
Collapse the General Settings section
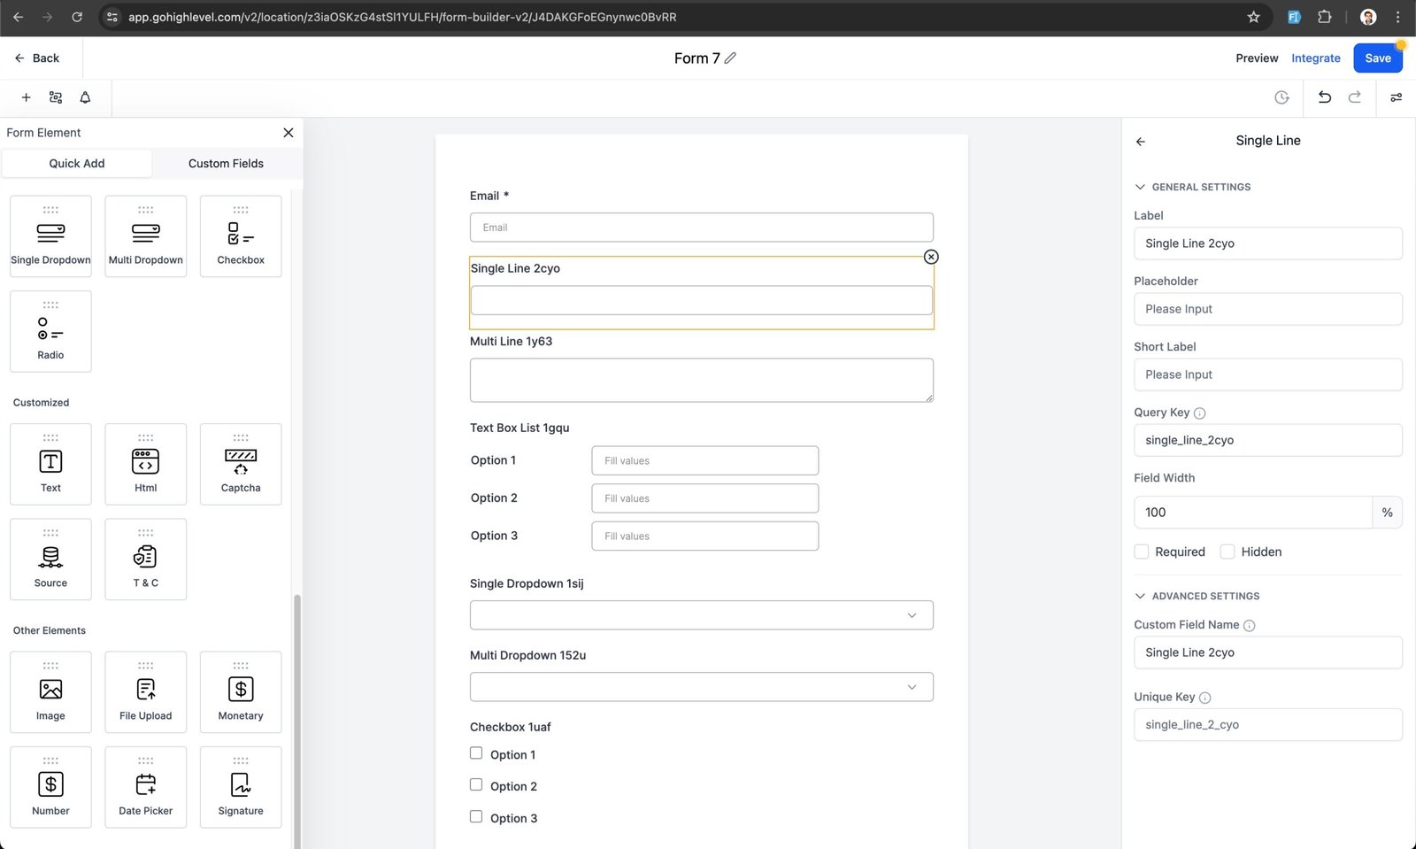coord(1140,187)
